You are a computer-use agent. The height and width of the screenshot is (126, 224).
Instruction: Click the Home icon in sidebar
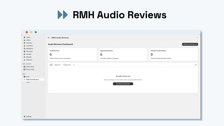[24, 37]
